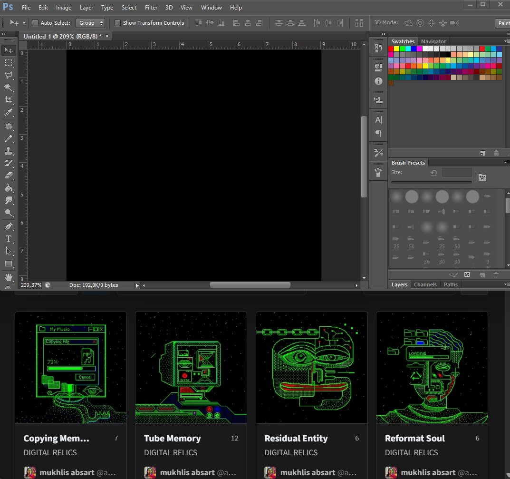Open the Character panel
510x479 pixels.
pyautogui.click(x=378, y=119)
